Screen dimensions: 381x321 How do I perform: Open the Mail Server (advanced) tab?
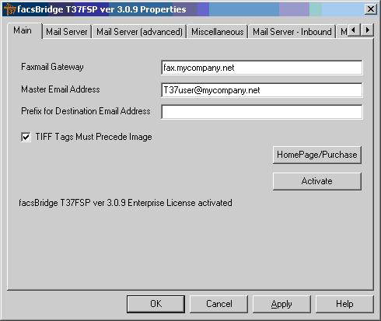(x=139, y=32)
